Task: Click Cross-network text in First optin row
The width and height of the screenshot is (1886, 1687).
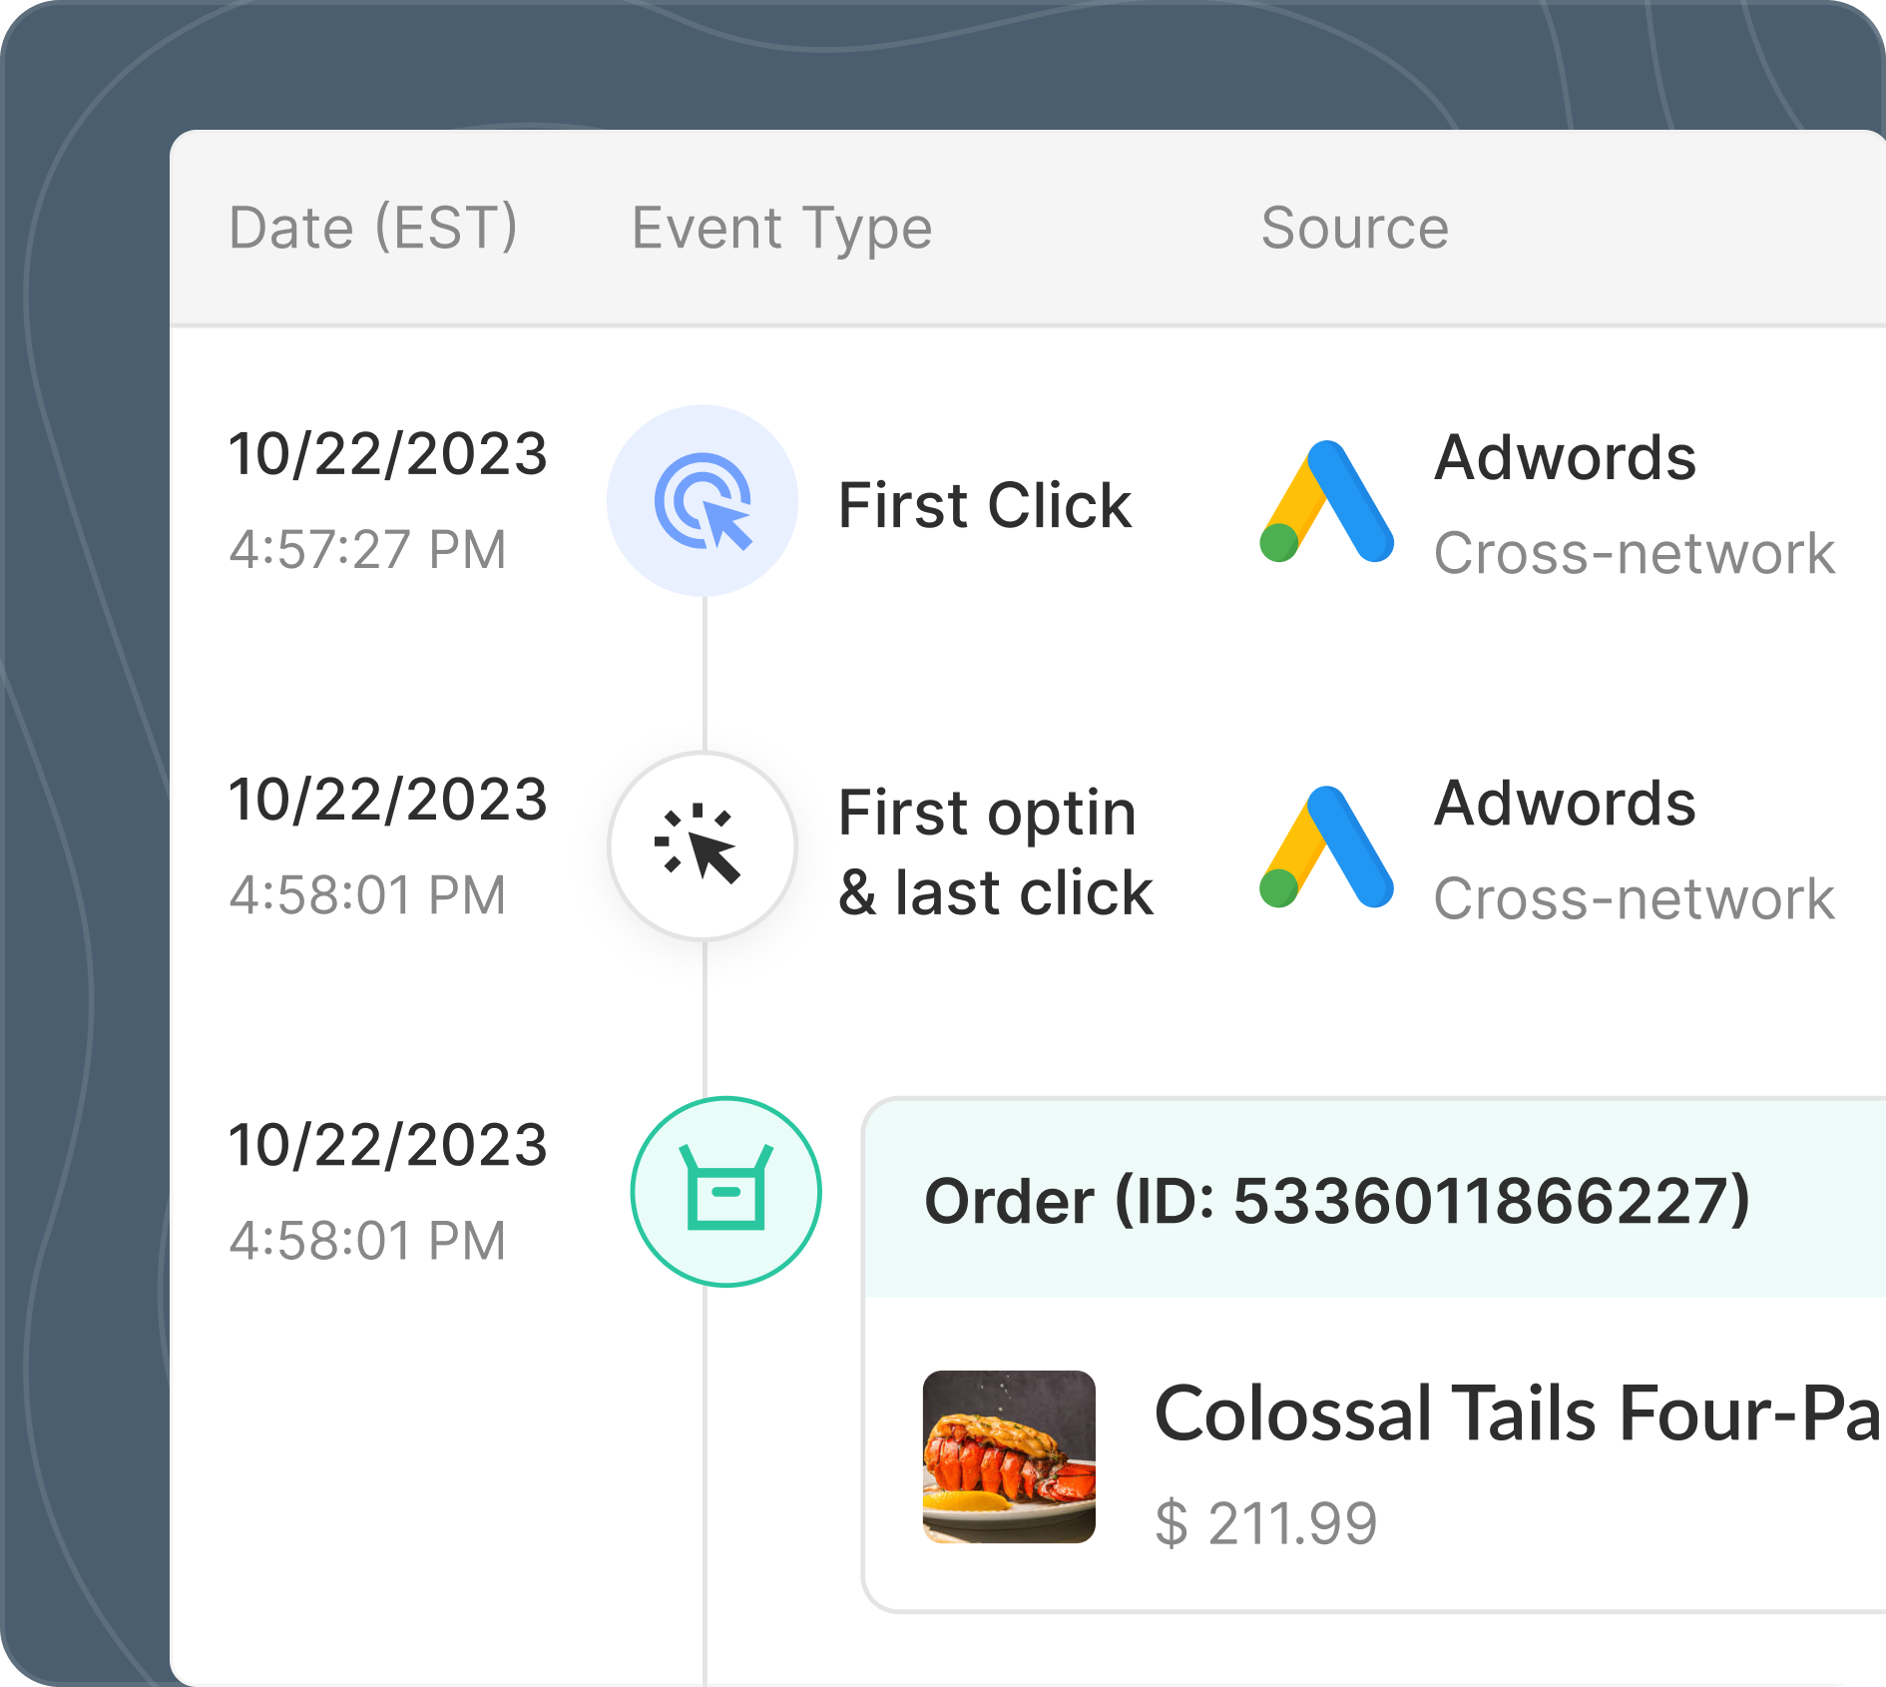Action: (x=1634, y=898)
